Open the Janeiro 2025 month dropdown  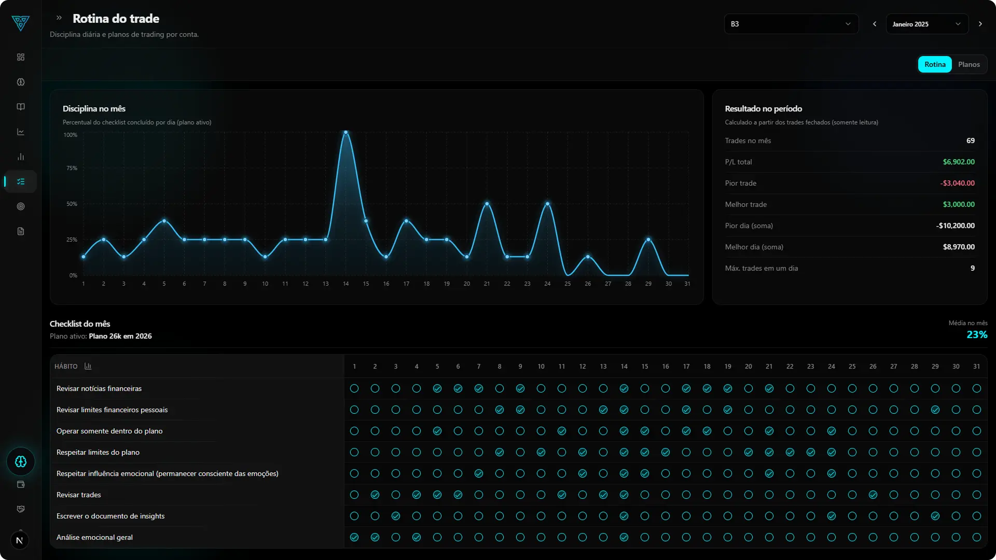tap(926, 24)
